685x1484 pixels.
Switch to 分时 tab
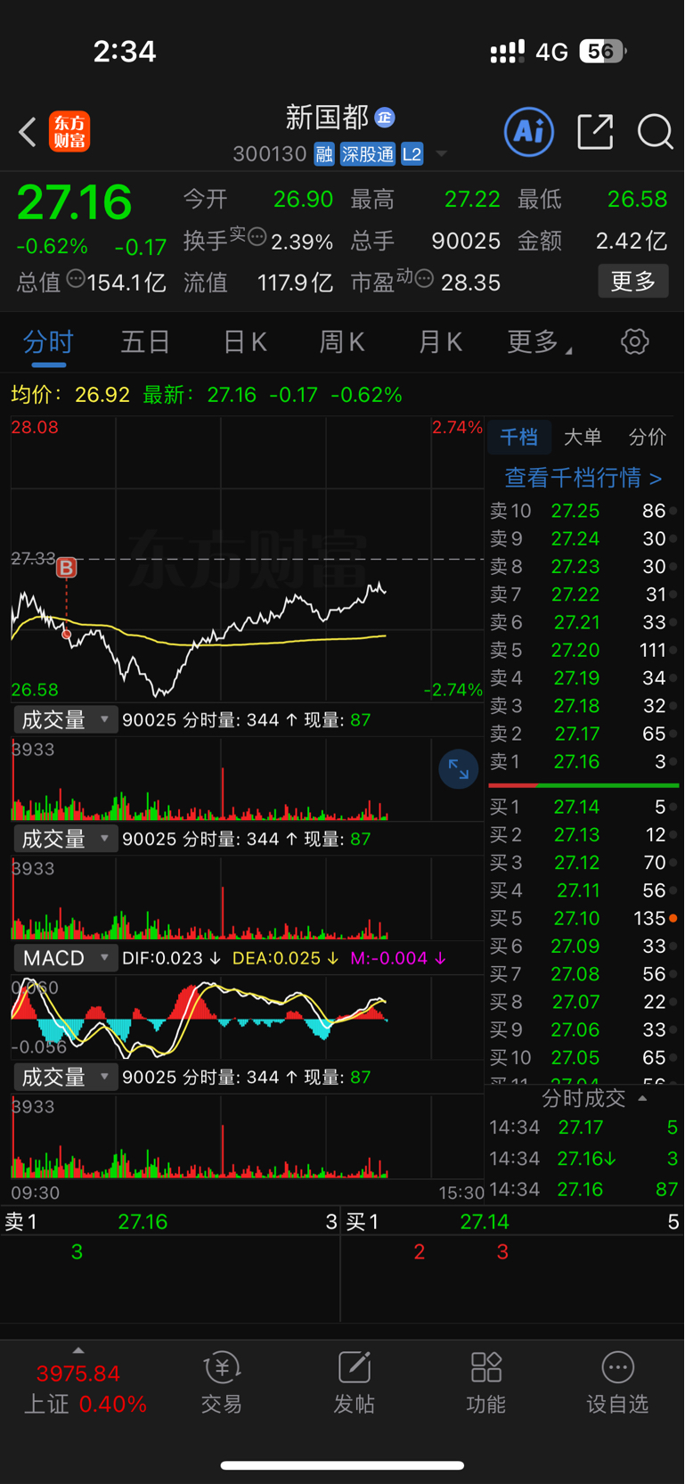pos(48,341)
